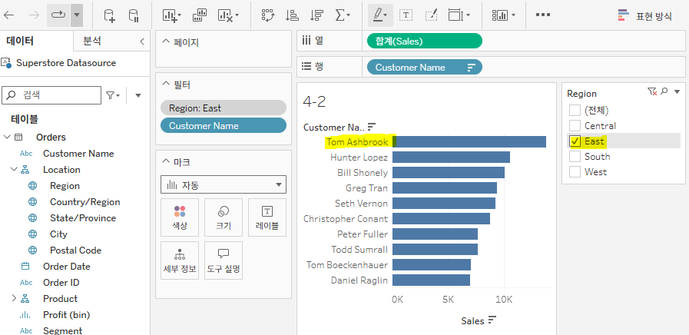Click the Customer Name filter pill
Image resolution: width=689 pixels, height=335 pixels.
tap(224, 126)
